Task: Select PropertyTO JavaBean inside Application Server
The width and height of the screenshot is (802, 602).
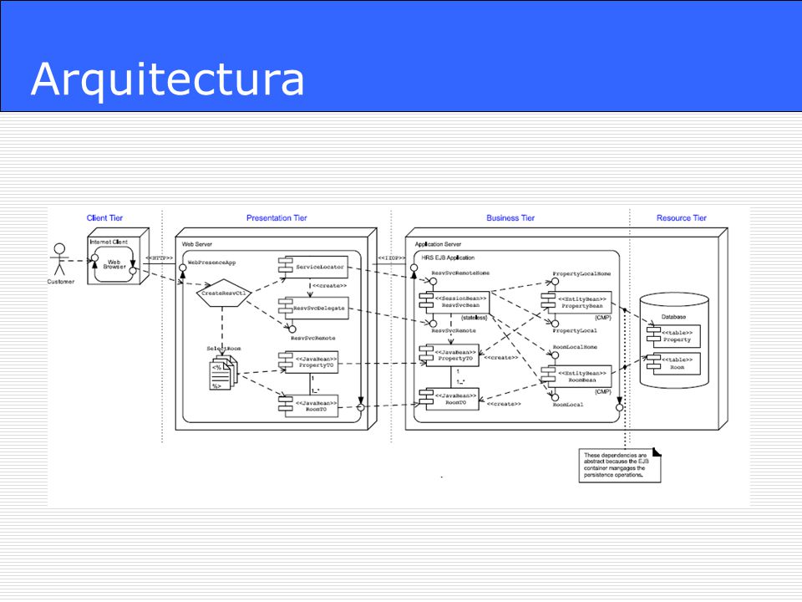Action: [x=449, y=355]
